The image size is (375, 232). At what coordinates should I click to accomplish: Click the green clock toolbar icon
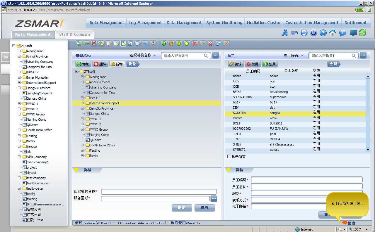pyautogui.click(x=163, y=44)
